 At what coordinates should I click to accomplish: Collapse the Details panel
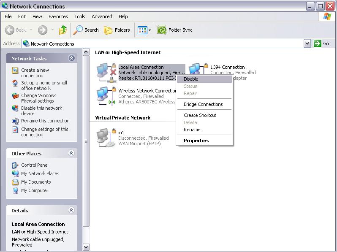(71, 210)
